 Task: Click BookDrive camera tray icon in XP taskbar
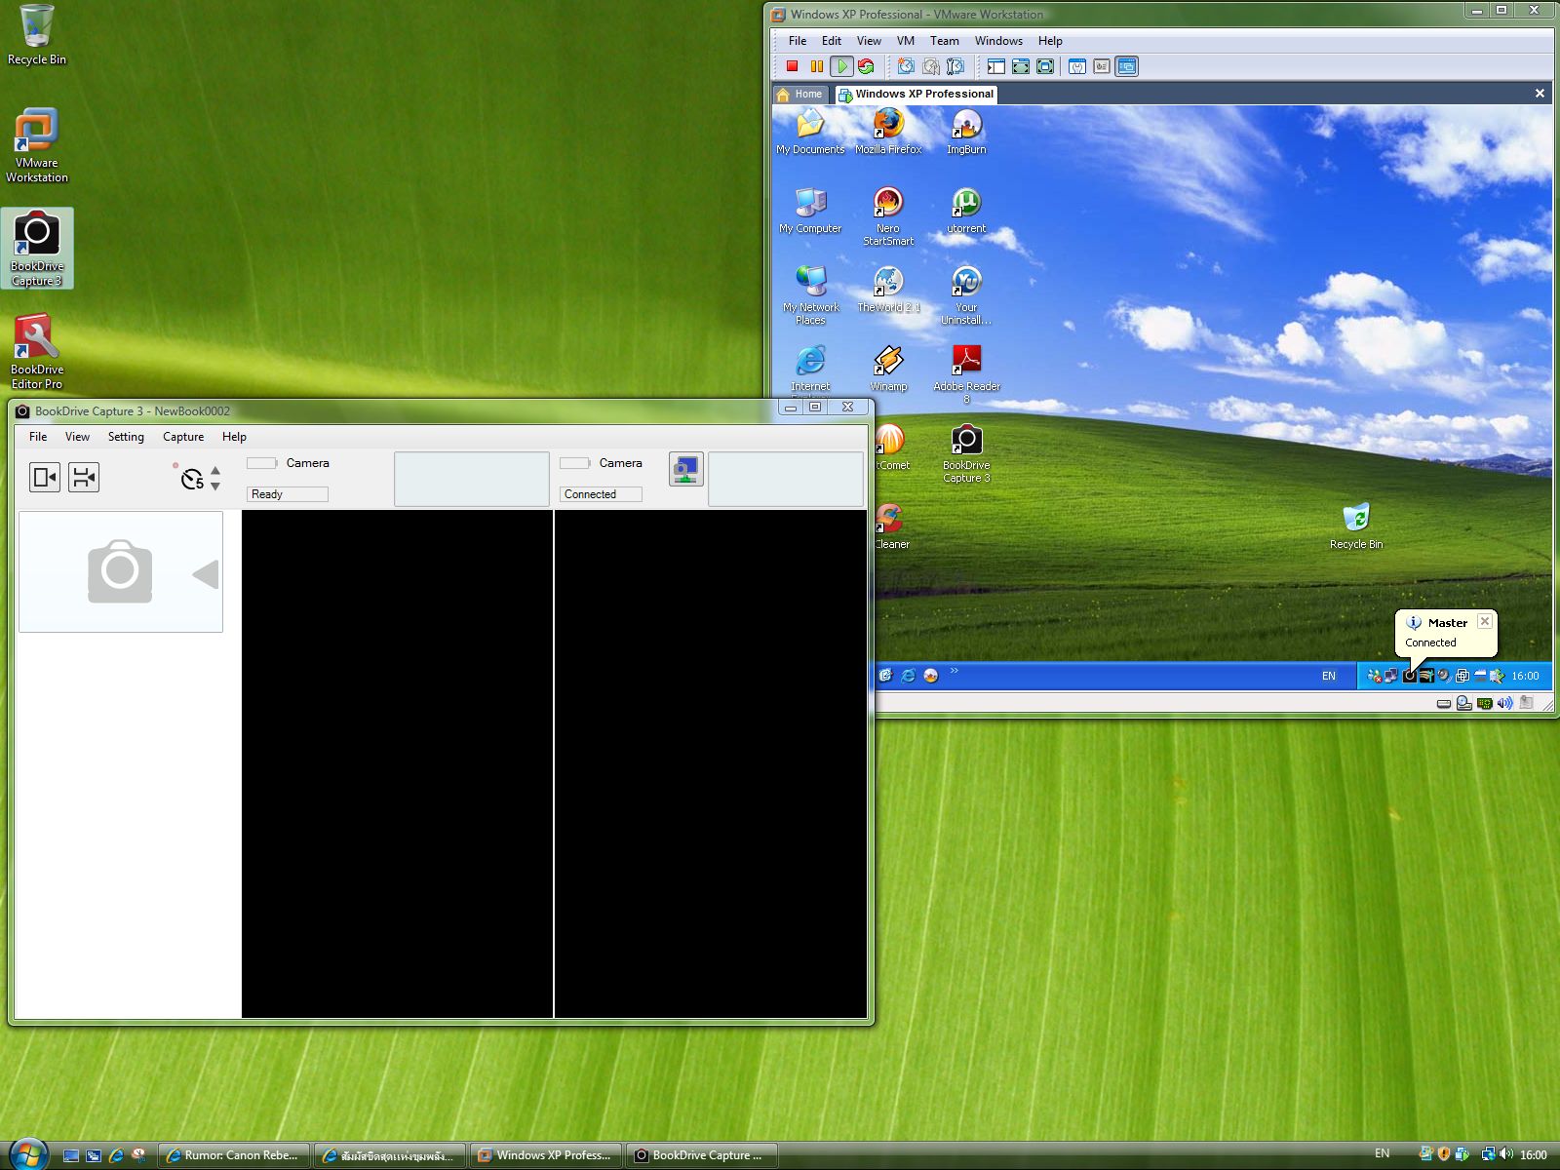tap(1409, 676)
